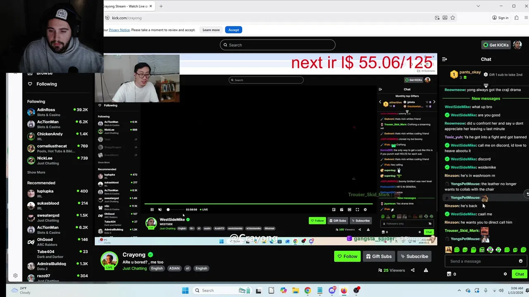The width and height of the screenshot is (529, 297).
Task: Open the embedded player settings gear
Action: tap(365, 210)
